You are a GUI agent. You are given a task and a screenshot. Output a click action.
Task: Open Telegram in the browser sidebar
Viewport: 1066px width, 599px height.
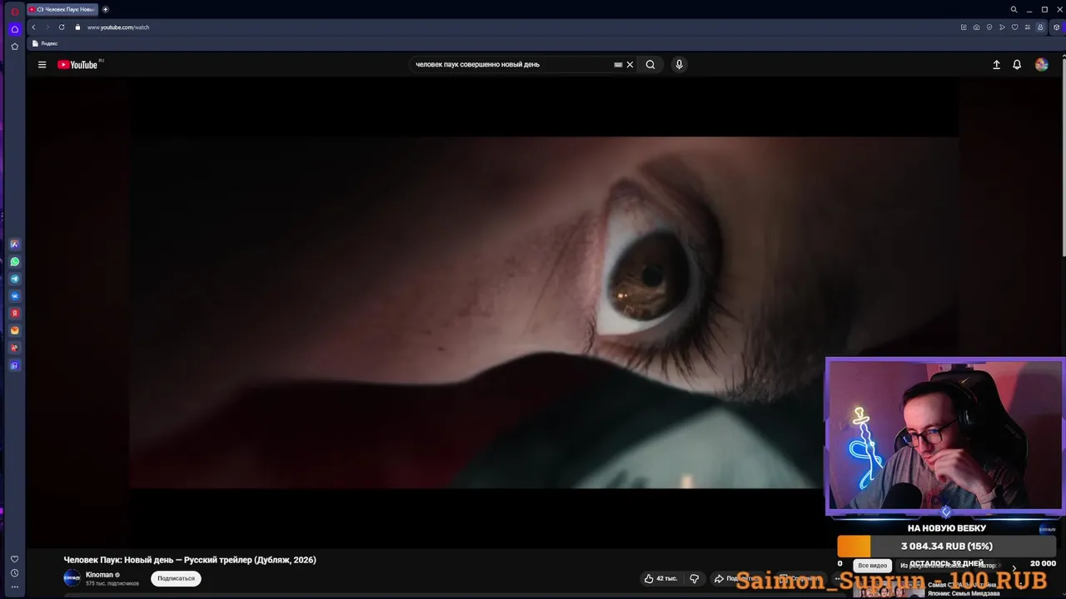14,279
